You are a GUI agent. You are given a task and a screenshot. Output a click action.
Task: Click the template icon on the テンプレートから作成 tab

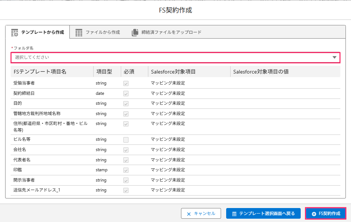15,32
